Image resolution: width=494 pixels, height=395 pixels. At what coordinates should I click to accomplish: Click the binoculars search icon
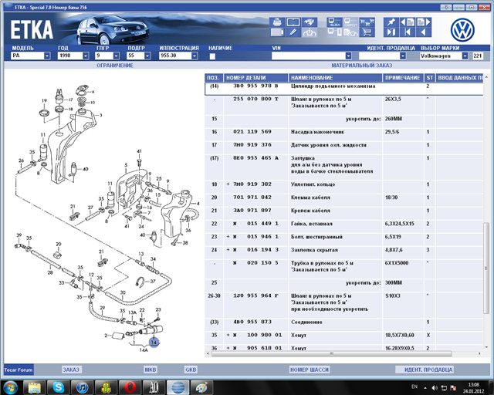pyautogui.click(x=310, y=22)
